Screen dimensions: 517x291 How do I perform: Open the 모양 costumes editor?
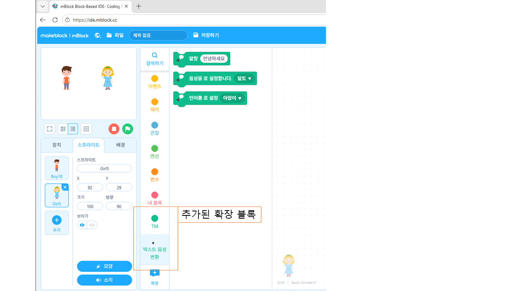click(105, 266)
